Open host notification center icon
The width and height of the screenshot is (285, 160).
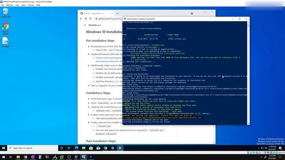tap(280, 157)
